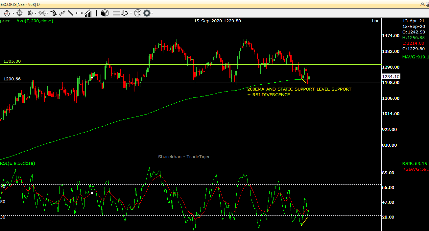Click the zigzag indicator study icon

[53, 13]
